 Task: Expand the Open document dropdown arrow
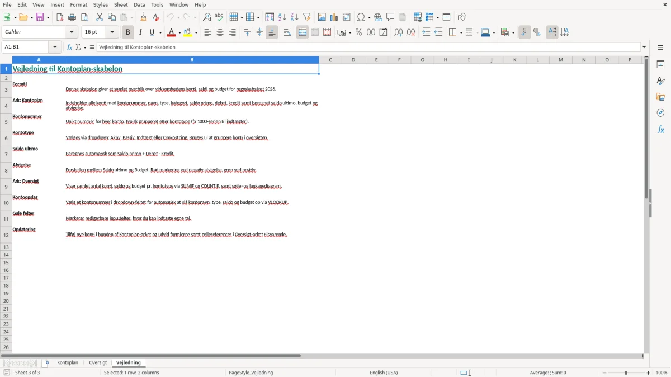(x=31, y=17)
